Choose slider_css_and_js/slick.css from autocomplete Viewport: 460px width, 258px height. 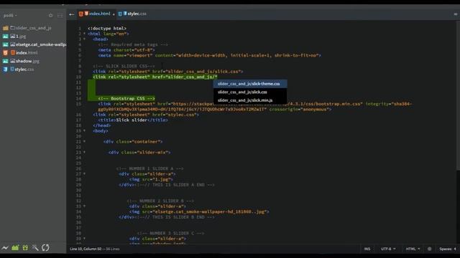(250, 92)
